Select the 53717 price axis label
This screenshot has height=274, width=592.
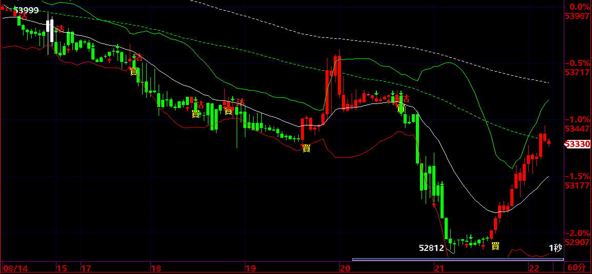(x=577, y=72)
